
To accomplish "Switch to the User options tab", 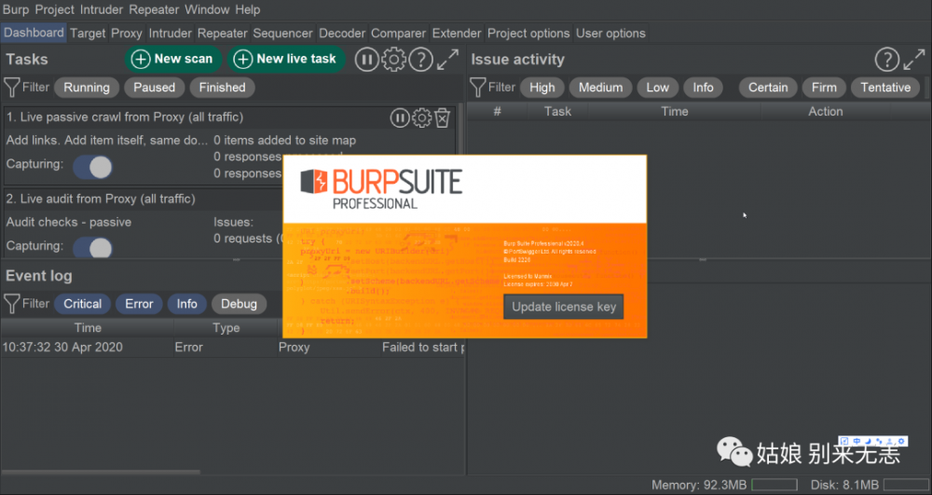I will 610,34.
